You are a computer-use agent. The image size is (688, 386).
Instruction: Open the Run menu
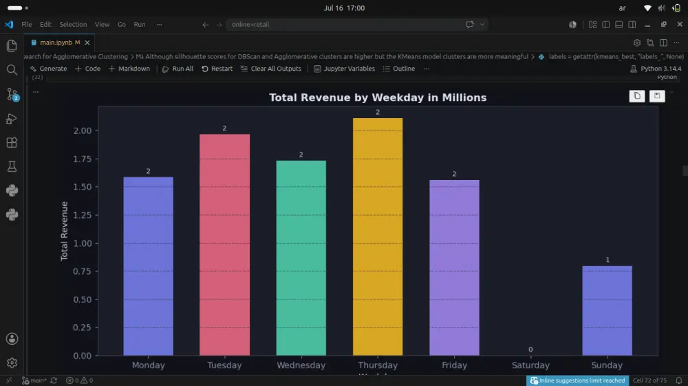[x=140, y=25]
